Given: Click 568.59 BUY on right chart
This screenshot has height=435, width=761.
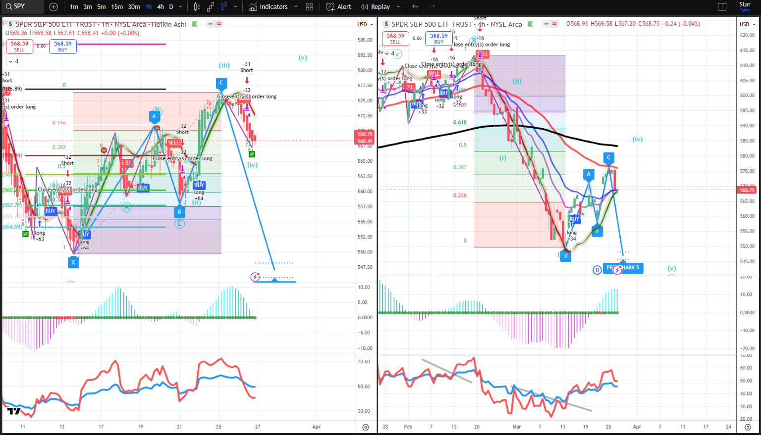Looking at the screenshot, I should pyautogui.click(x=439, y=38).
